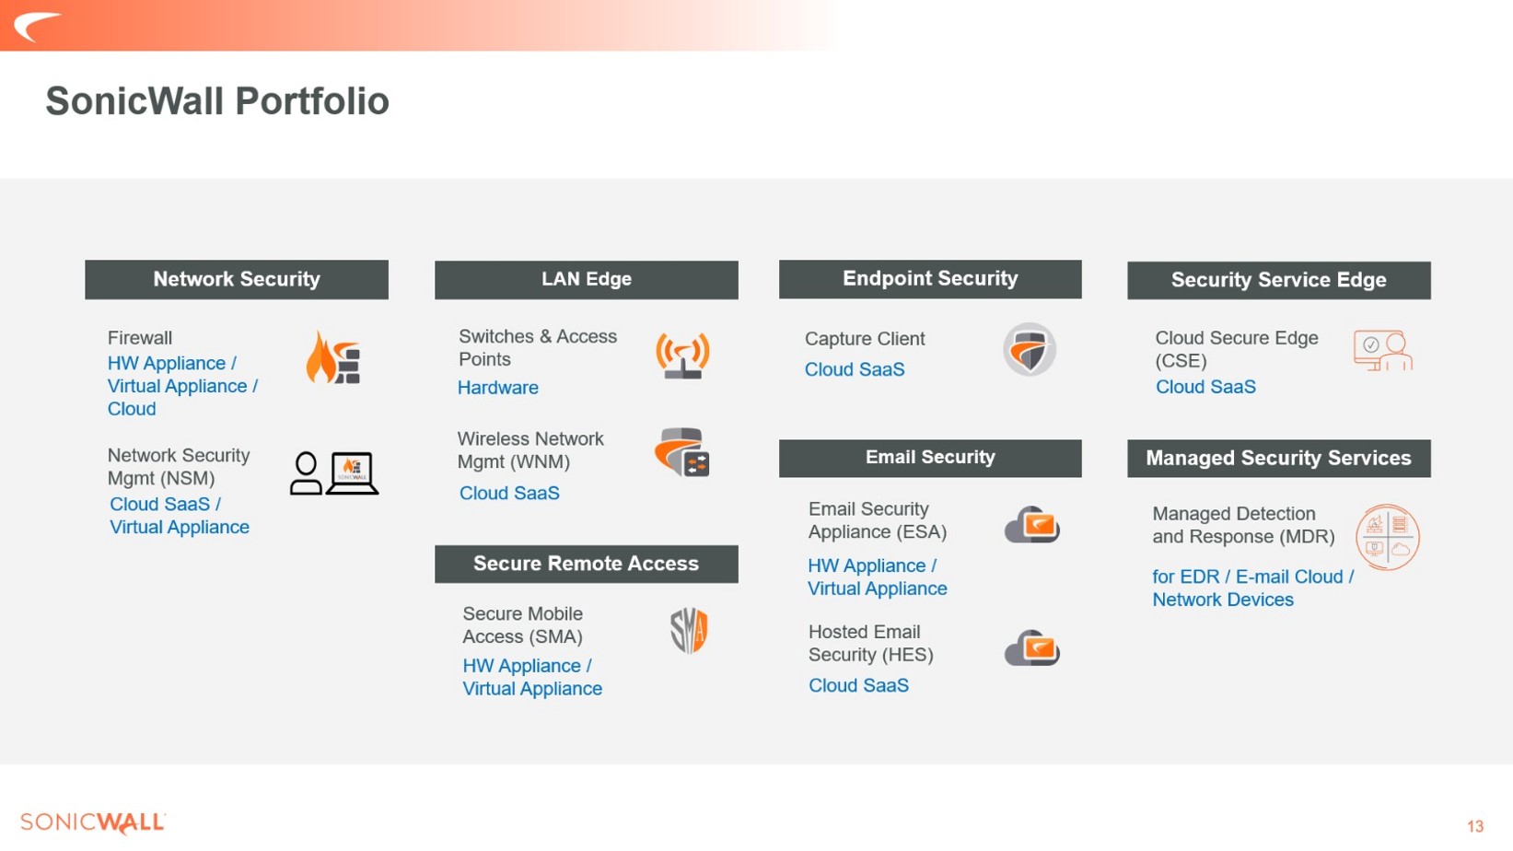Select the Managed Security Services header
The height and width of the screenshot is (851, 1513).
pyautogui.click(x=1279, y=458)
